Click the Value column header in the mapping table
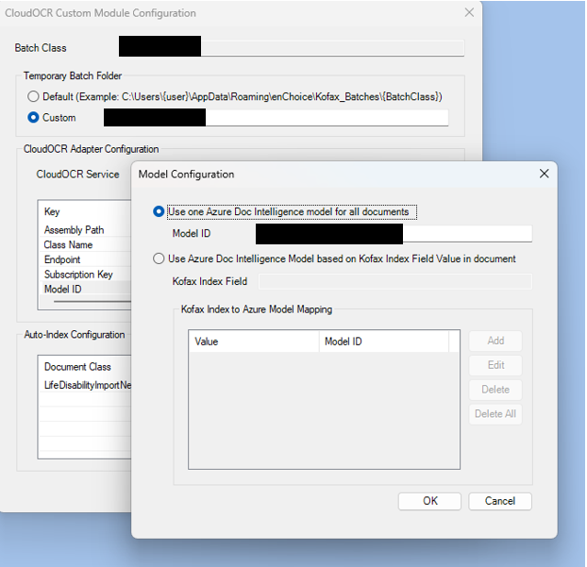 255,342
